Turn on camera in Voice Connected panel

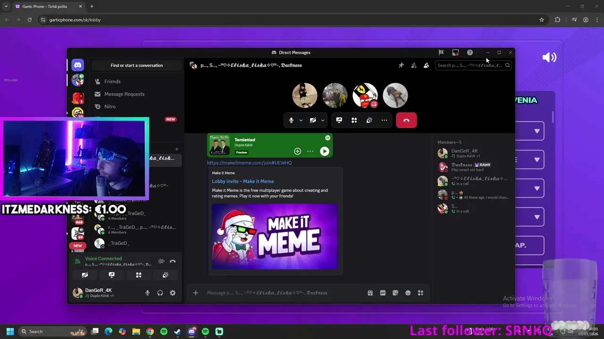point(85,275)
